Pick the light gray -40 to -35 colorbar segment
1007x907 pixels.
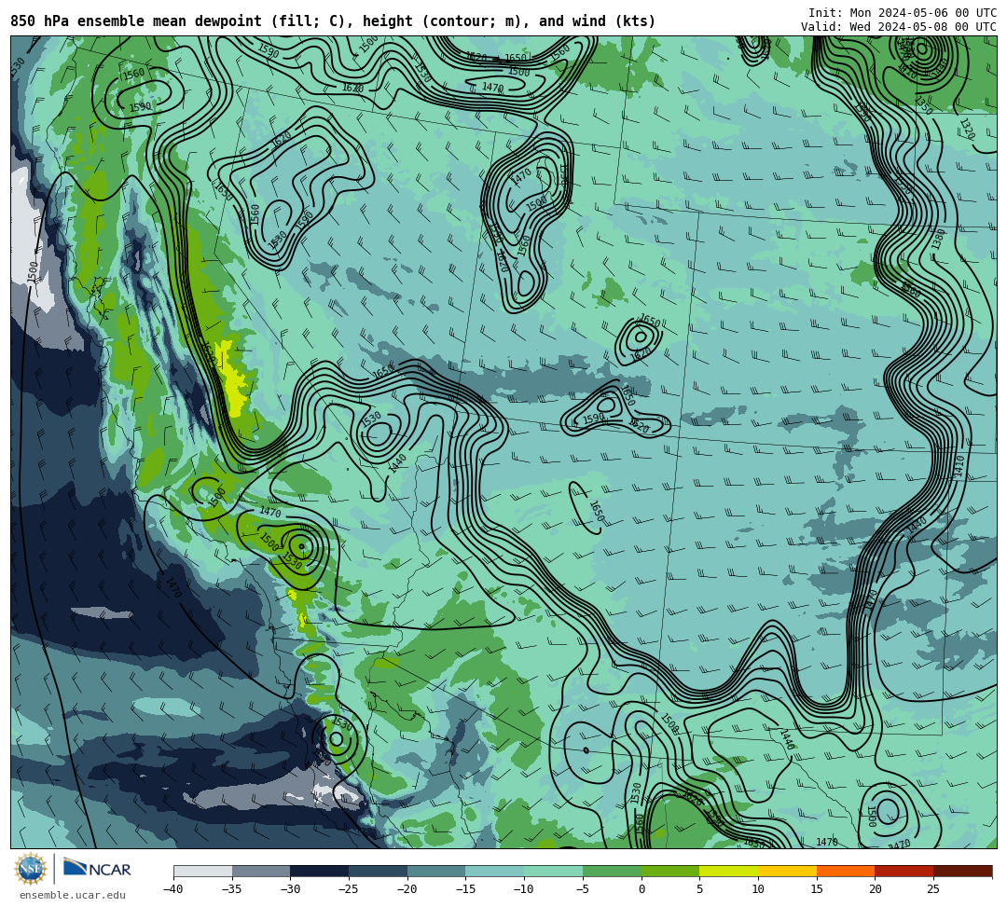(x=203, y=872)
